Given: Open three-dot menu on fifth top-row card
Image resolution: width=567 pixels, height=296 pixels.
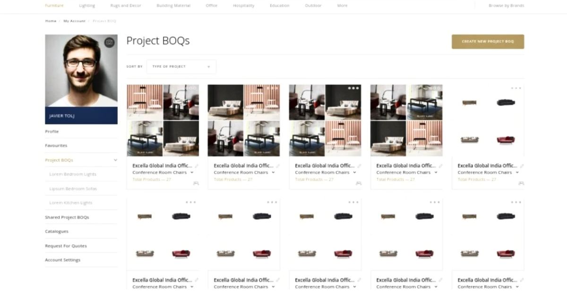Looking at the screenshot, I should [x=516, y=88].
